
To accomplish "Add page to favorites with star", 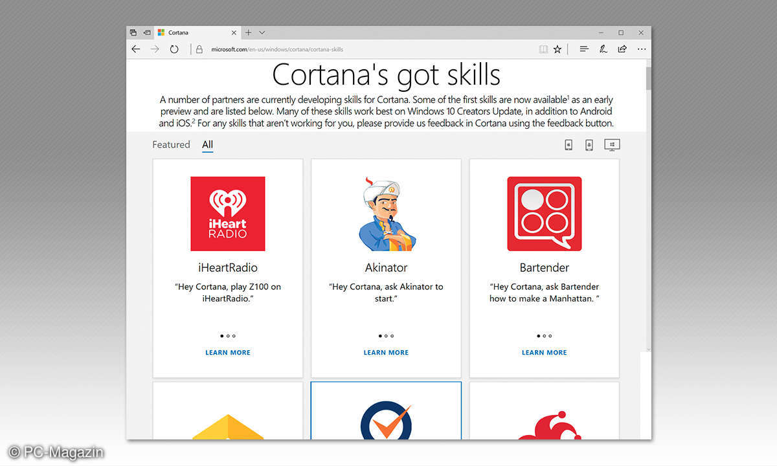I will pos(557,49).
